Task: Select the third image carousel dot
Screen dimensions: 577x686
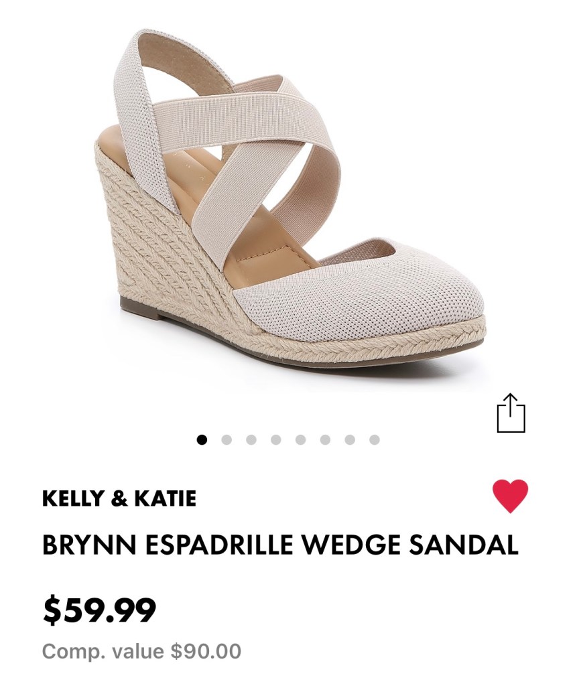Action: tap(251, 439)
